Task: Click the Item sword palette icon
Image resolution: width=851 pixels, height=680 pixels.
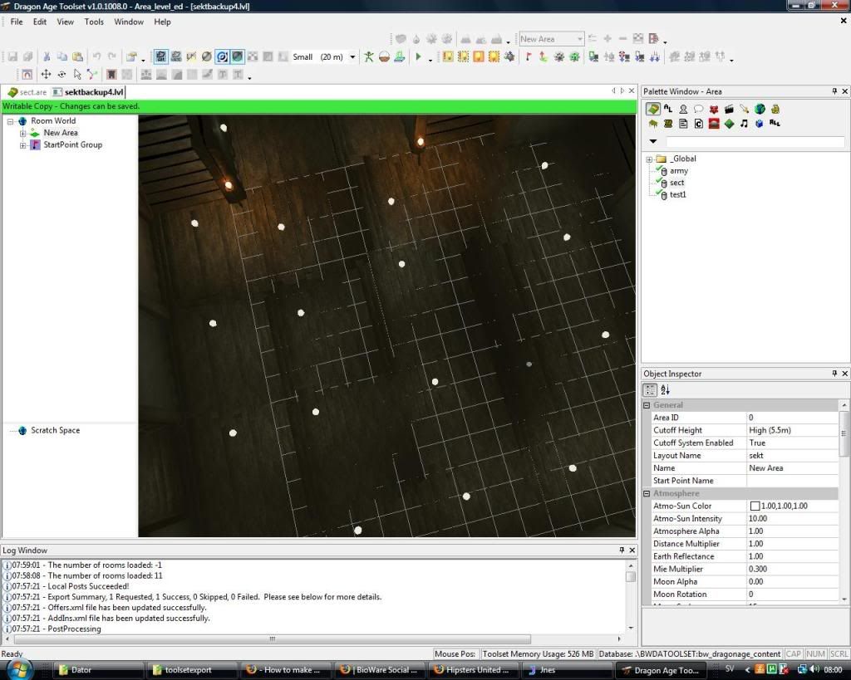Action: [x=744, y=109]
